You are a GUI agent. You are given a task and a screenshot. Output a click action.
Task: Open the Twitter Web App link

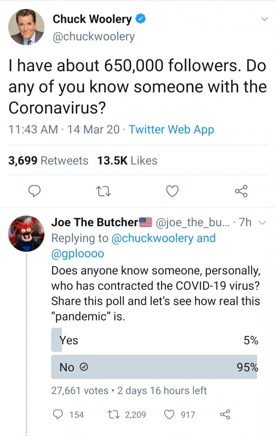171,129
